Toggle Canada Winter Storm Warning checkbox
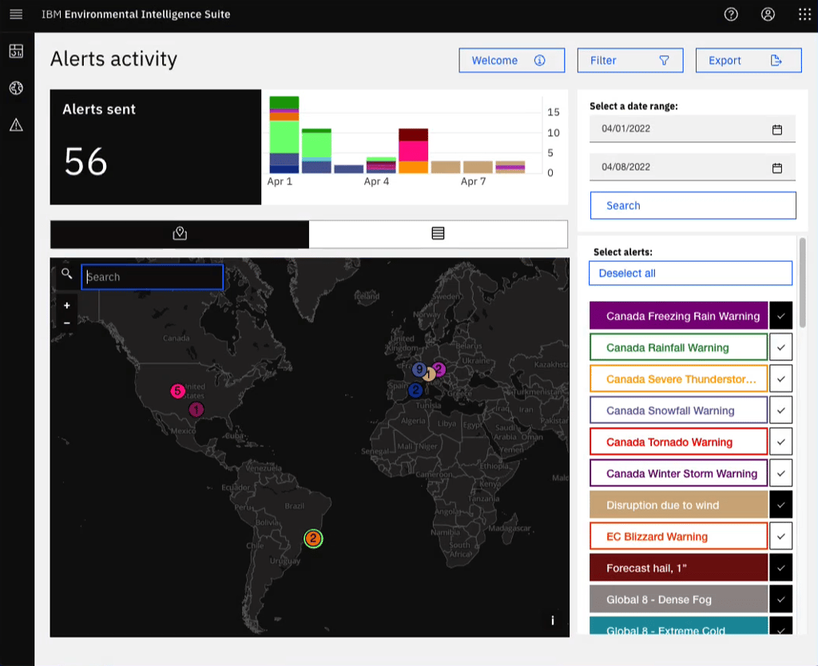This screenshot has width=818, height=666. 780,473
